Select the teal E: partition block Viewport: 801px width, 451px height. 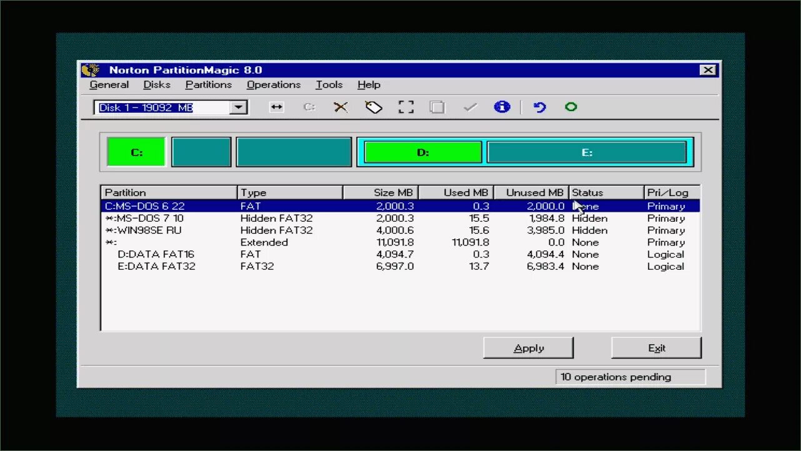click(x=587, y=152)
